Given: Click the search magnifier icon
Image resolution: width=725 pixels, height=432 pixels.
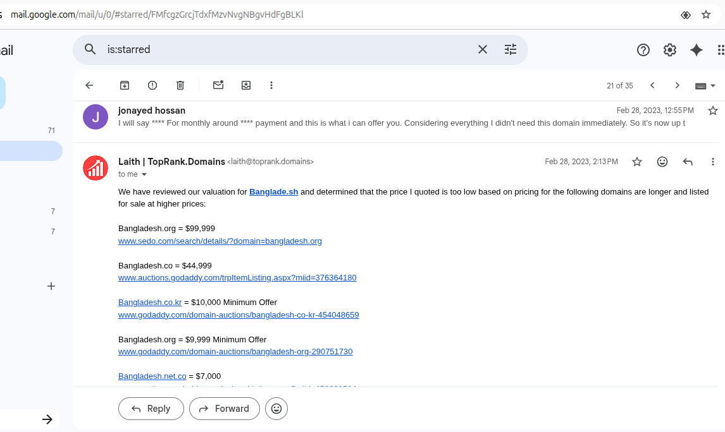Looking at the screenshot, I should [x=90, y=49].
